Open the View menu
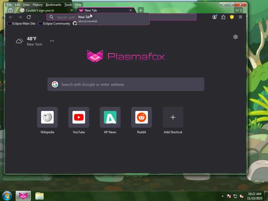Screen dimensions: 268x201 point(26,5)
